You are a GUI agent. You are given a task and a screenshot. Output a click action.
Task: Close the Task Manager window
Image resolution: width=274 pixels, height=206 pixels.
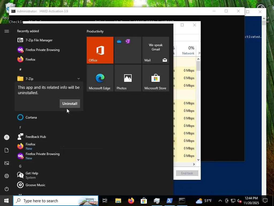pyautogui.click(x=195, y=25)
